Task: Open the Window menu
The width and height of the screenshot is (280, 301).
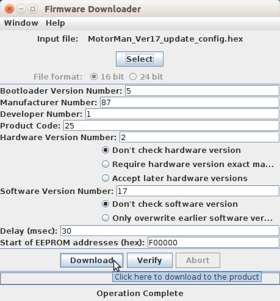Action: (21, 23)
